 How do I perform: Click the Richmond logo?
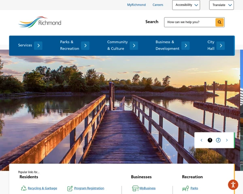tap(40, 22)
